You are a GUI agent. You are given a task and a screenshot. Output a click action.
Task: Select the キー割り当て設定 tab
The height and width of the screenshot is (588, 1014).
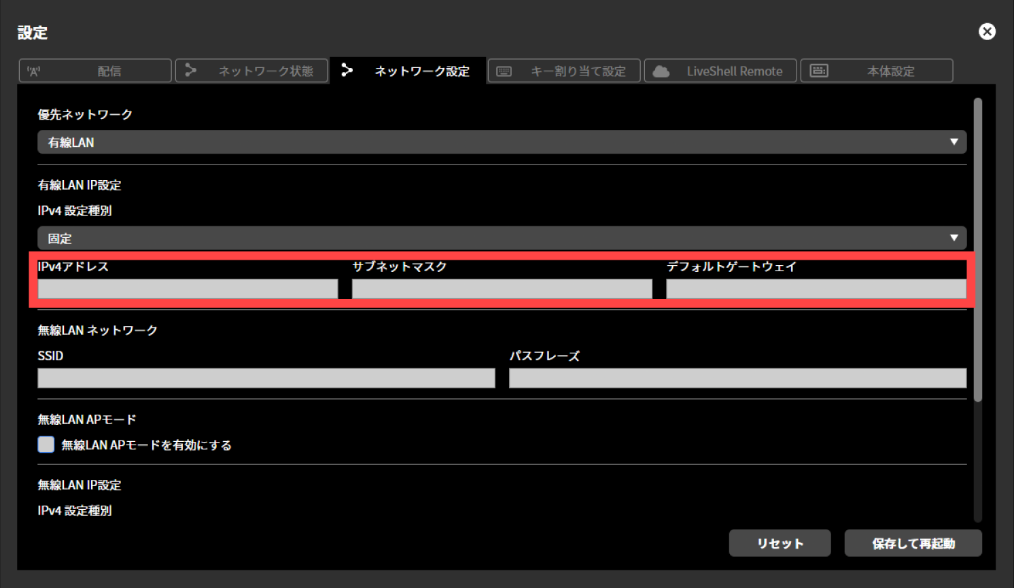click(x=563, y=71)
